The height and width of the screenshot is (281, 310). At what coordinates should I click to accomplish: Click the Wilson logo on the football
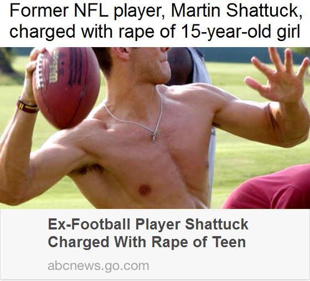[53, 68]
